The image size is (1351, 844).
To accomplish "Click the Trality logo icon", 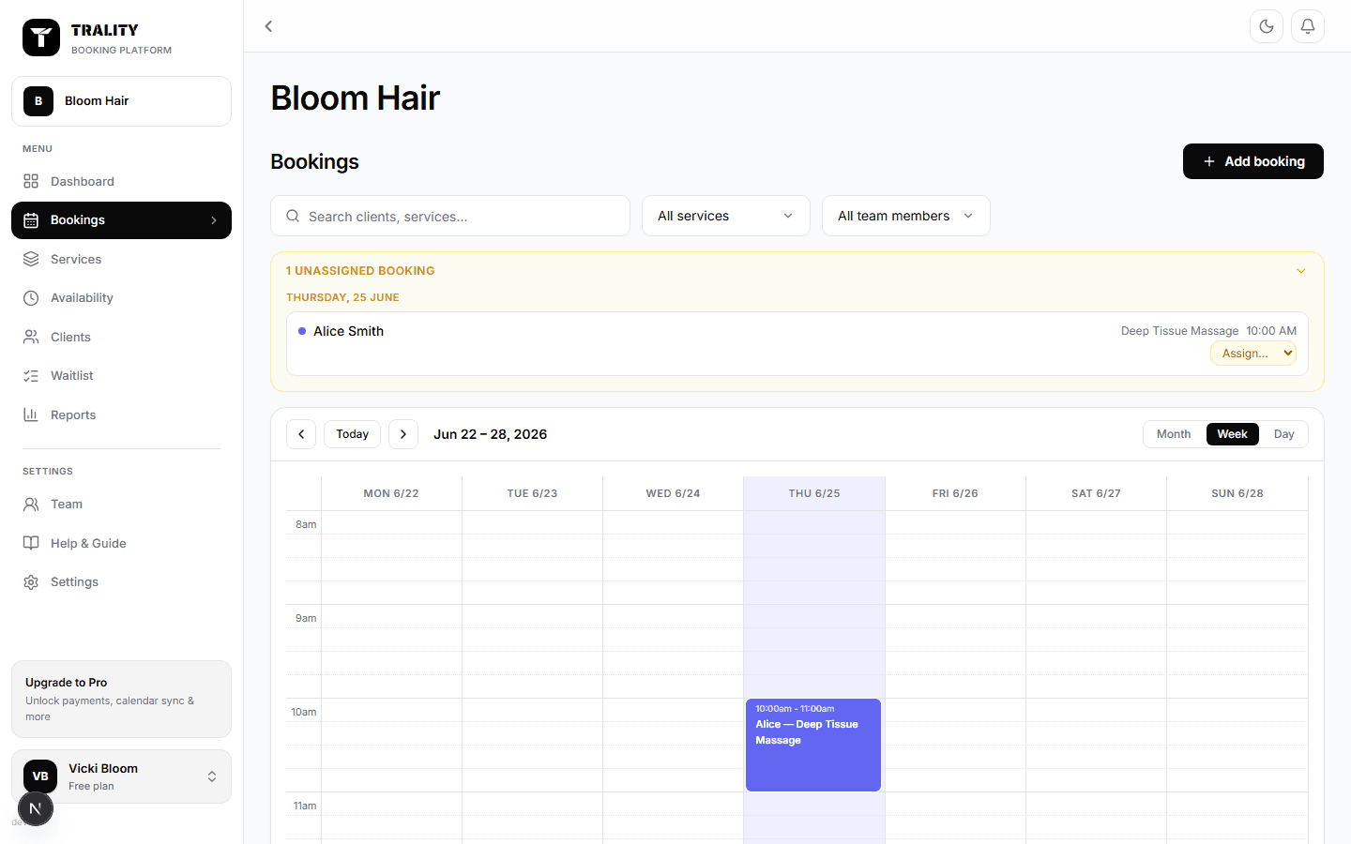I will (41, 38).
